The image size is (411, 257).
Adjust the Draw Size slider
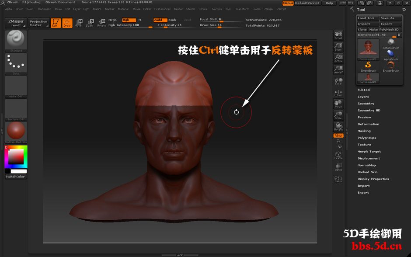coord(220,25)
